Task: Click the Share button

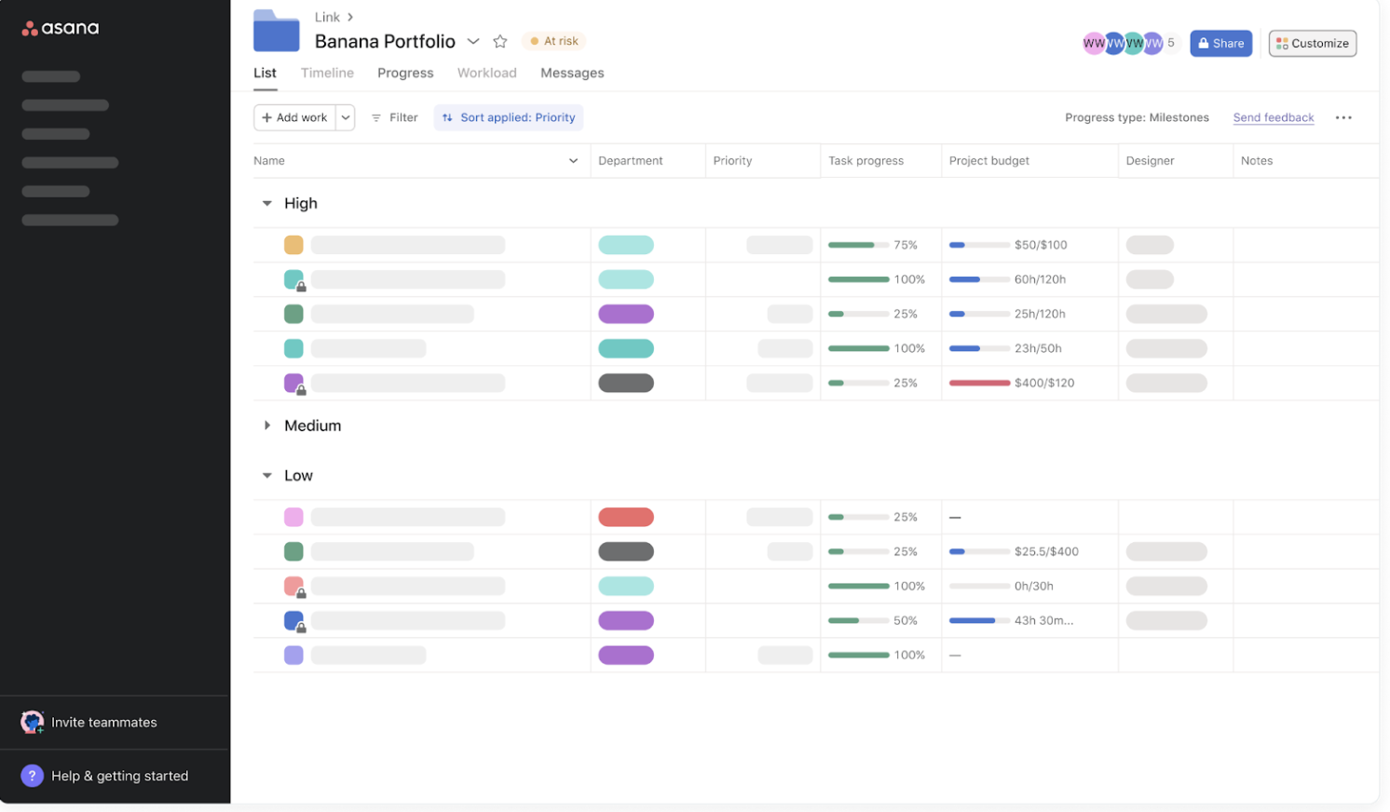Action: tap(1220, 43)
